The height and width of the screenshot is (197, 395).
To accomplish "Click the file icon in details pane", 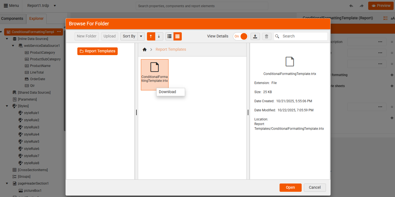I will [290, 62].
